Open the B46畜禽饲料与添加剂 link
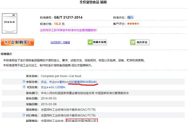The height and width of the screenshot is (122, 188). tap(83, 82)
